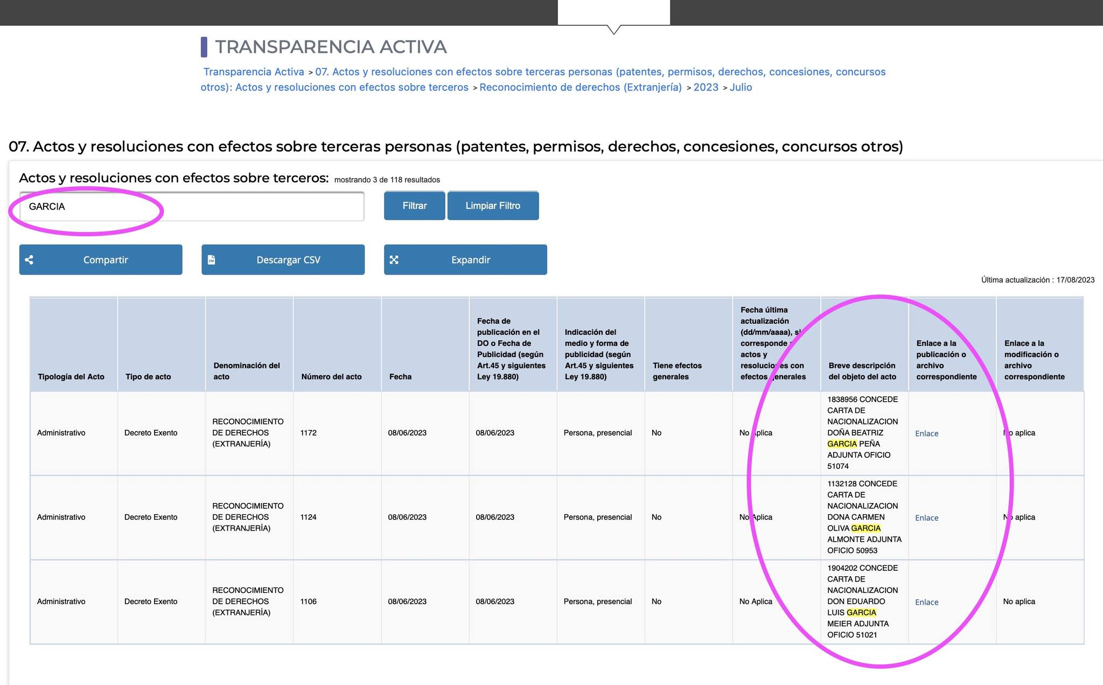Click the Número del acto column header
This screenshot has width=1103, height=685.
pyautogui.click(x=331, y=376)
